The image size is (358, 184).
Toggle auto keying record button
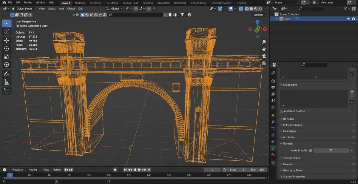pos(115,170)
